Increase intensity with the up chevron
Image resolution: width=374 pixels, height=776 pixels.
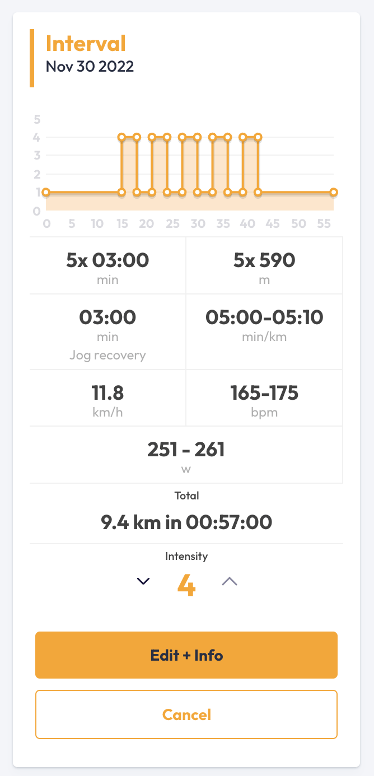coord(230,582)
